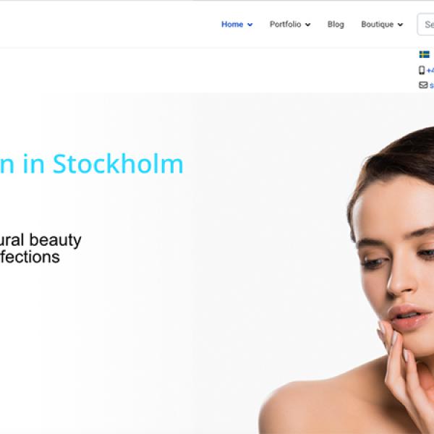Click the envelope email icon
Image resolution: width=434 pixels, height=434 pixels.
click(x=423, y=85)
